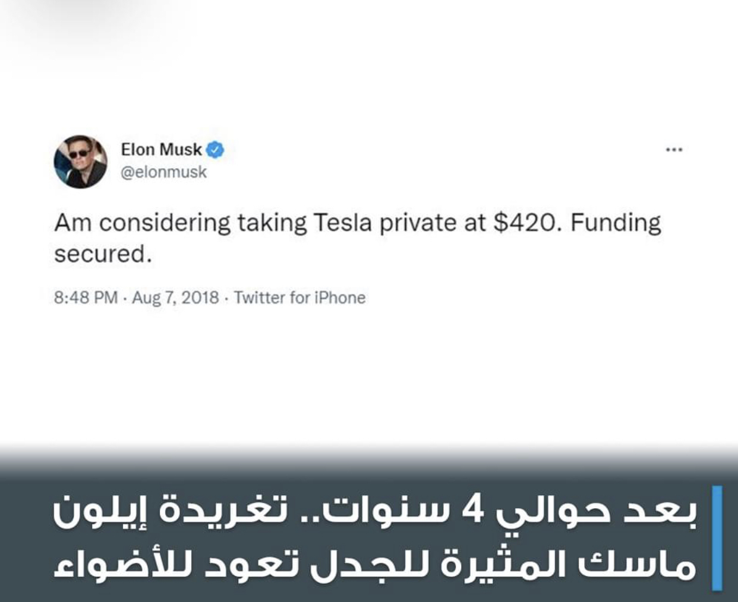Click the Elon Musk display name
The height and width of the screenshot is (602, 738).
(x=161, y=150)
